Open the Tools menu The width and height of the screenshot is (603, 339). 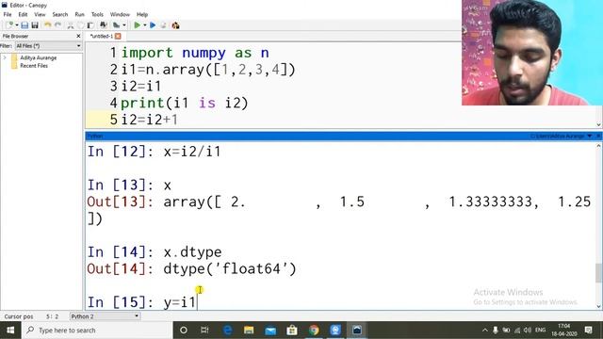tap(97, 14)
